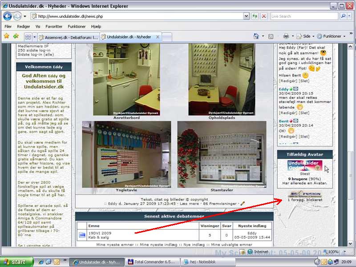This screenshot has width=356, height=267.
Task: Switch to the Assensvej.dk Debatforum tab
Action: coord(69,37)
